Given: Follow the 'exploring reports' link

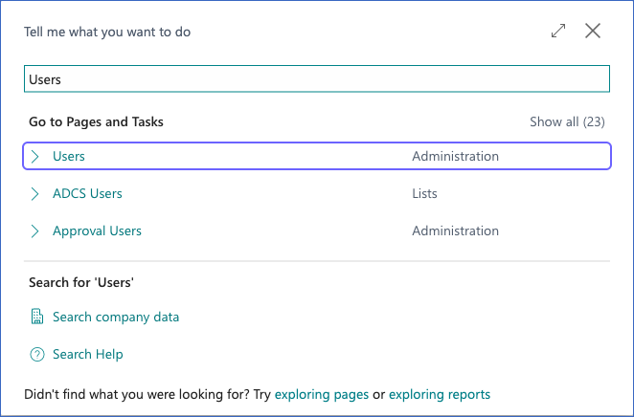Looking at the screenshot, I should coord(440,394).
